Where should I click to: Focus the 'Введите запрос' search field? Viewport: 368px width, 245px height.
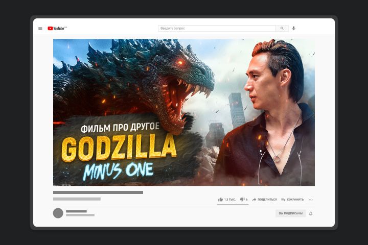(217, 29)
